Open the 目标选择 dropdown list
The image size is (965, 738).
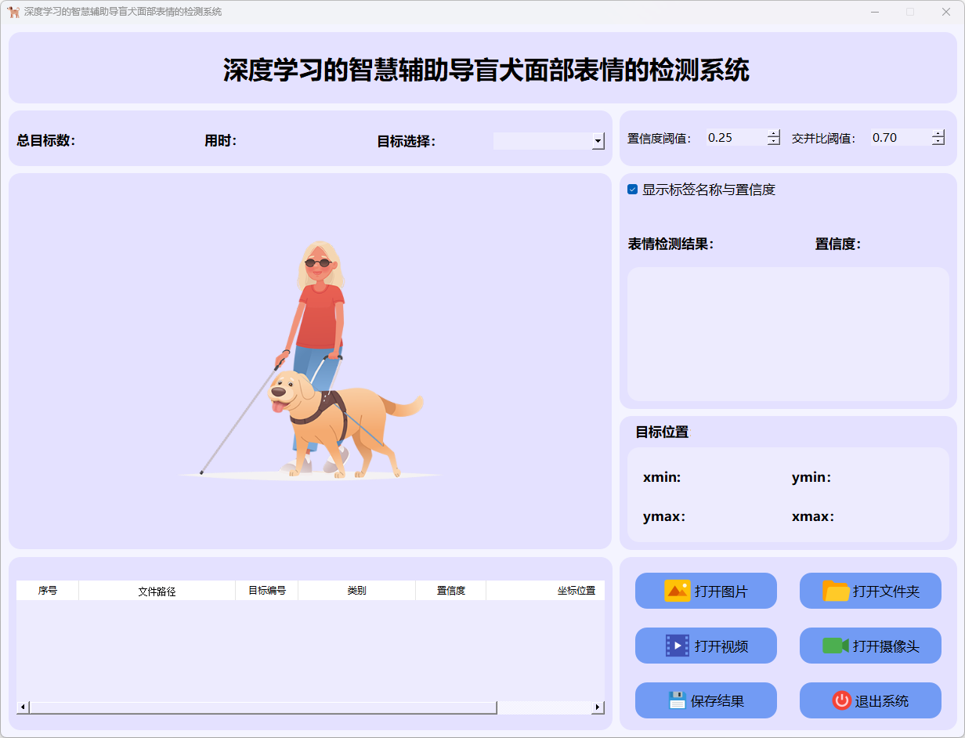click(x=598, y=141)
